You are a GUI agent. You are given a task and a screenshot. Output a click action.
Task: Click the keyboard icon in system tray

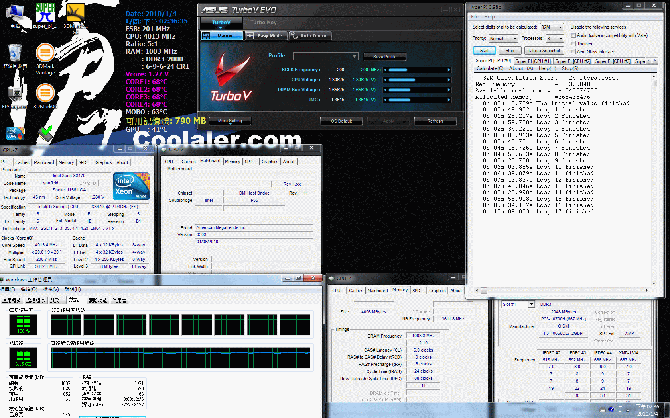603,410
